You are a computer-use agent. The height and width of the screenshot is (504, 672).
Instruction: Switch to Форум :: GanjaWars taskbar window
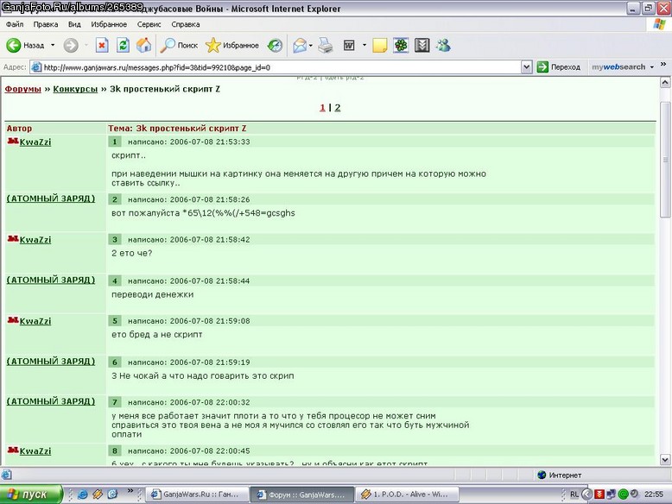coord(302,495)
